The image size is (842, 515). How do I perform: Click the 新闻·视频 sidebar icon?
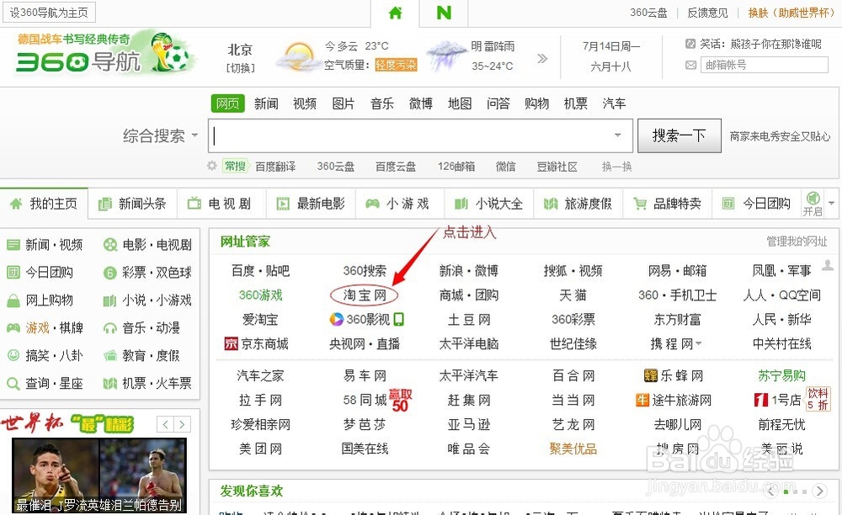(13, 245)
